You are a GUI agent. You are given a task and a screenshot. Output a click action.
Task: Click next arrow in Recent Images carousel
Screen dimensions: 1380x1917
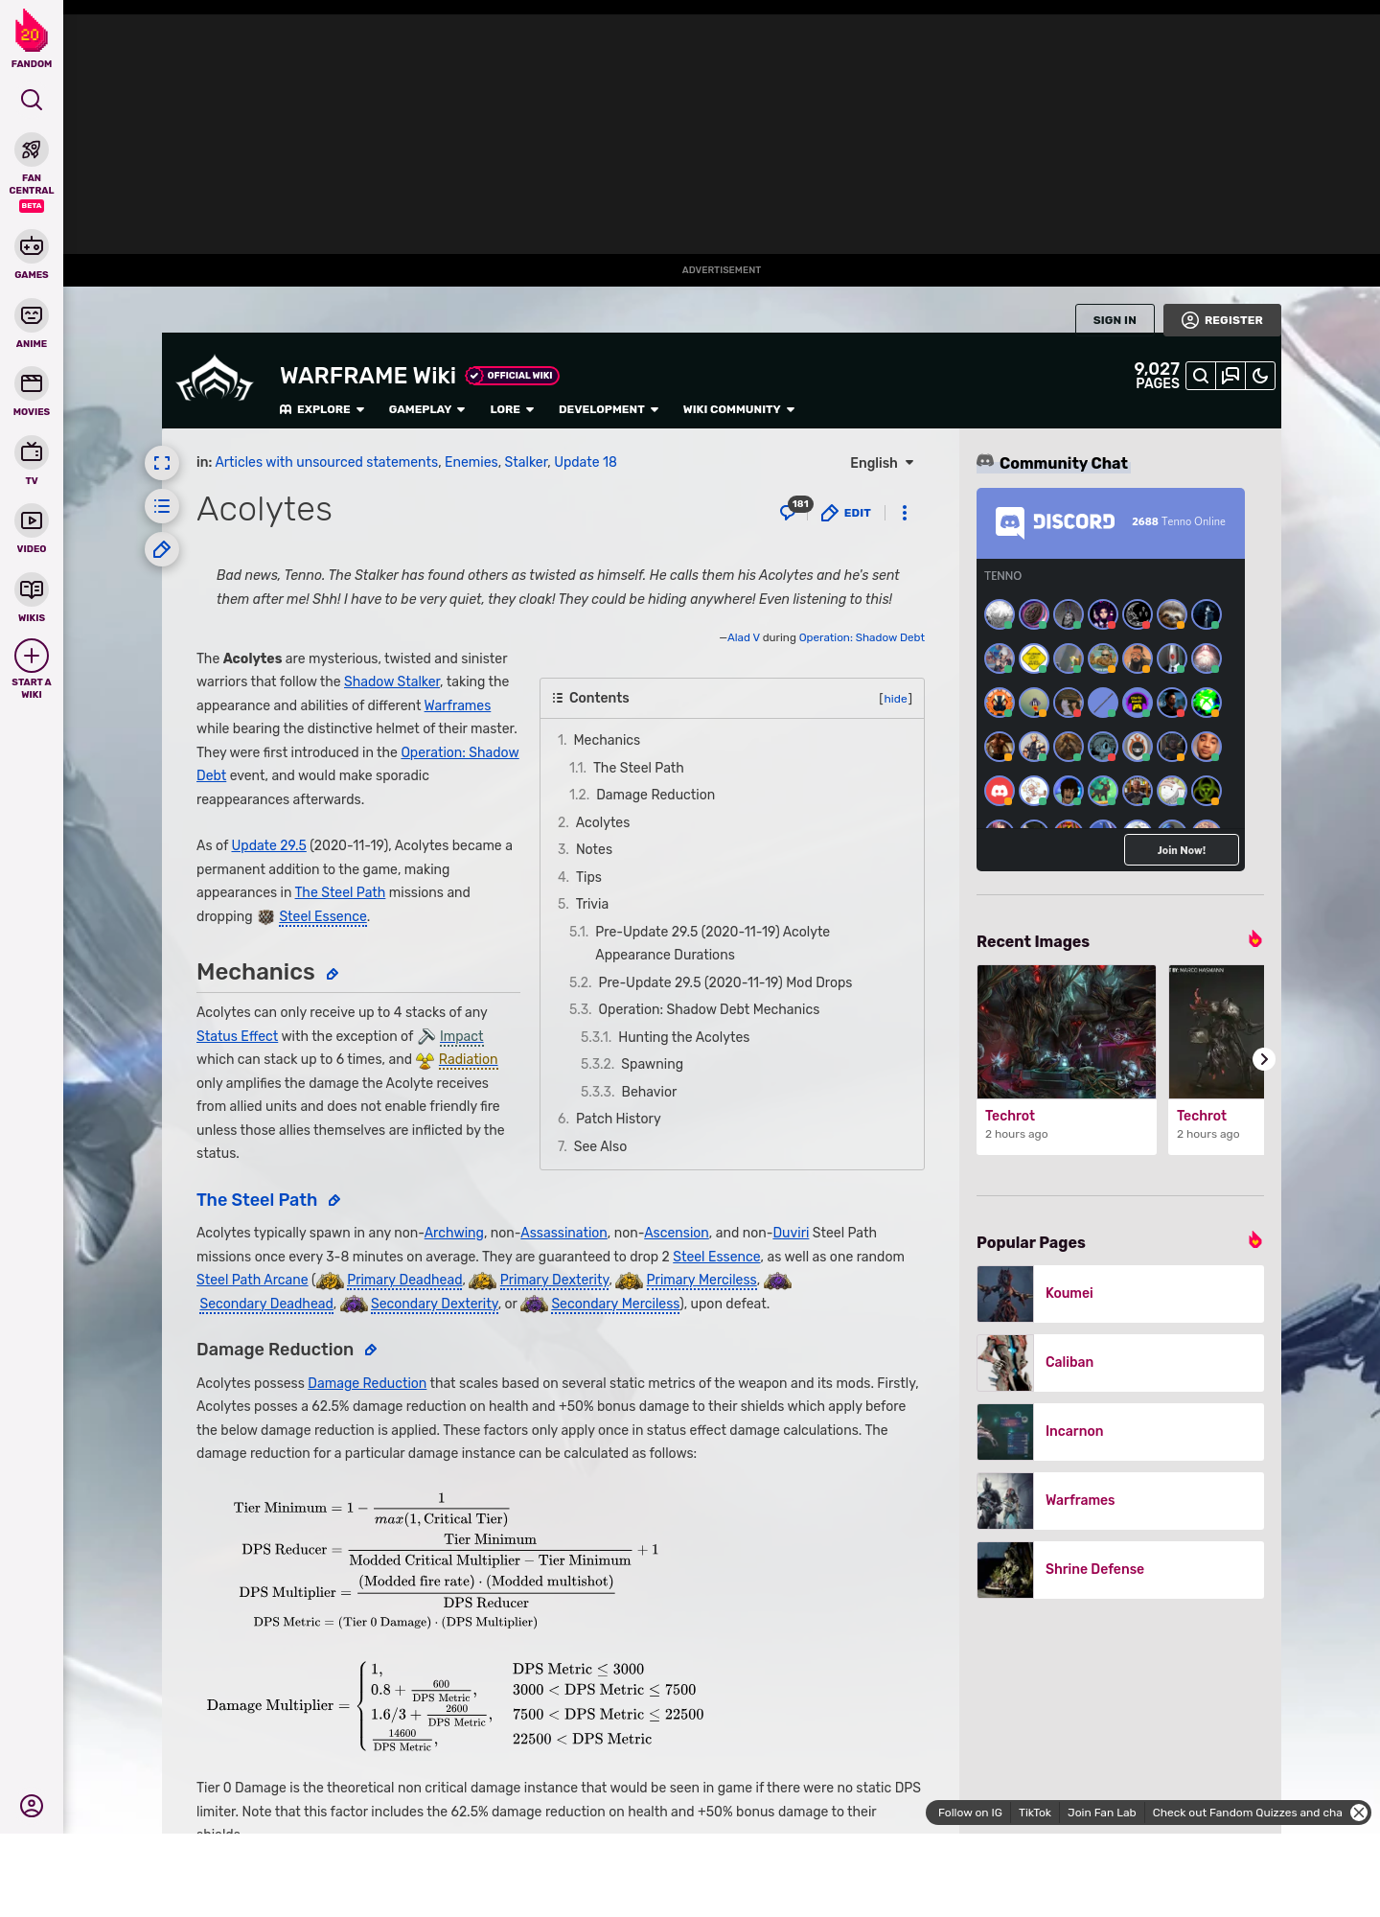tap(1264, 1059)
